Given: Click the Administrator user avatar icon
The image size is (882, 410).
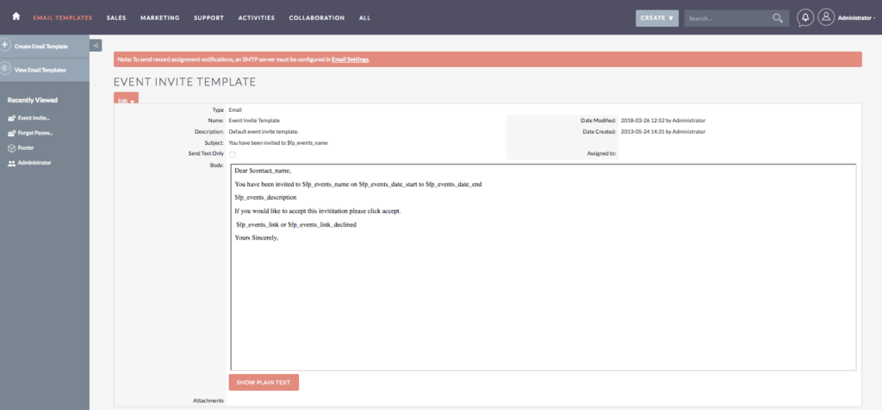Looking at the screenshot, I should coord(826,17).
